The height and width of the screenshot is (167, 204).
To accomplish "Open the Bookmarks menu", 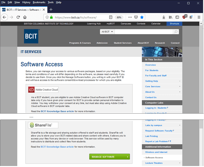I will tap(39, 2).
